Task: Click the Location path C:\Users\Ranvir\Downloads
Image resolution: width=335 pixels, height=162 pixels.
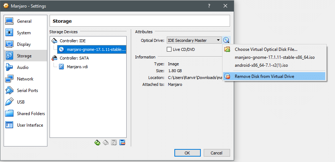Action: [195, 78]
